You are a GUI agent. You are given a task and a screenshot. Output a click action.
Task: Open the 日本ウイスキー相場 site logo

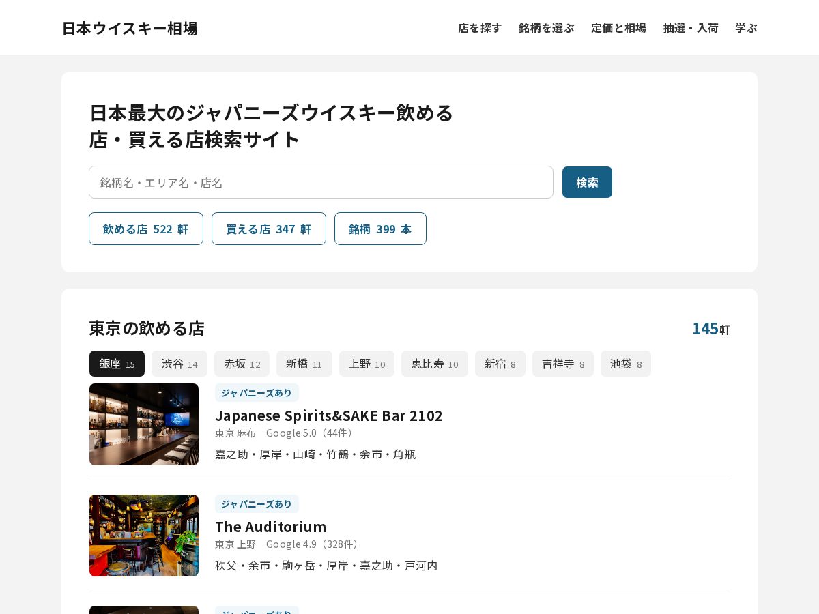point(130,28)
